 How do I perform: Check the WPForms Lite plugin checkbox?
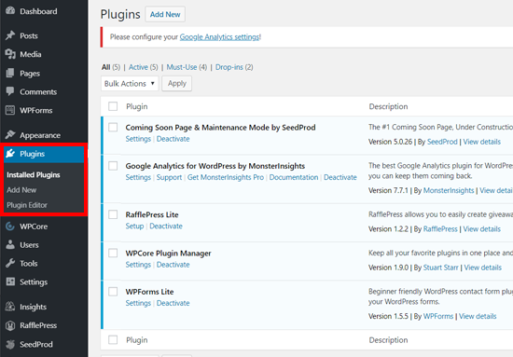113,292
